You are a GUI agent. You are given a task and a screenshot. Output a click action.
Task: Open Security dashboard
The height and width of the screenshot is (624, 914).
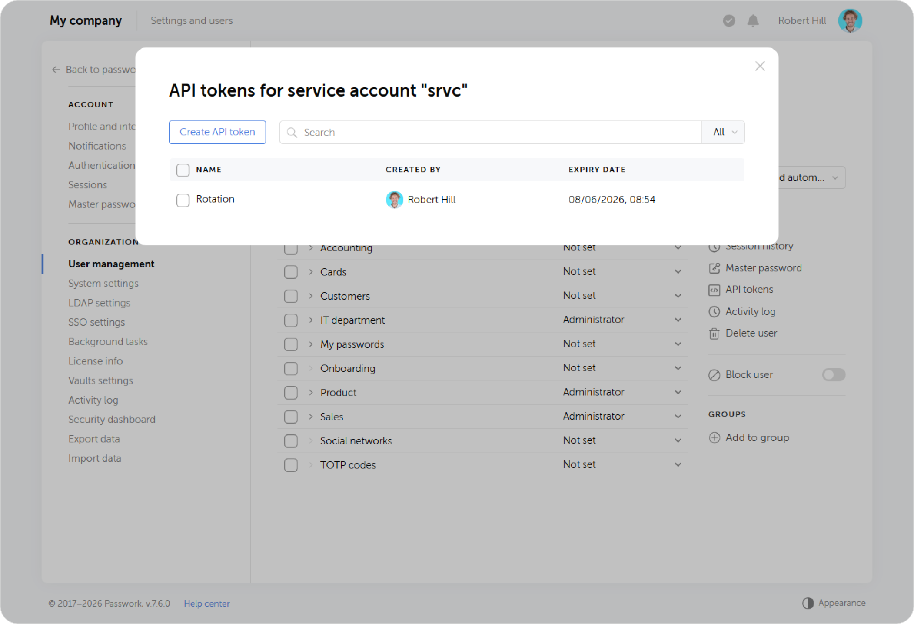pyautogui.click(x=112, y=419)
